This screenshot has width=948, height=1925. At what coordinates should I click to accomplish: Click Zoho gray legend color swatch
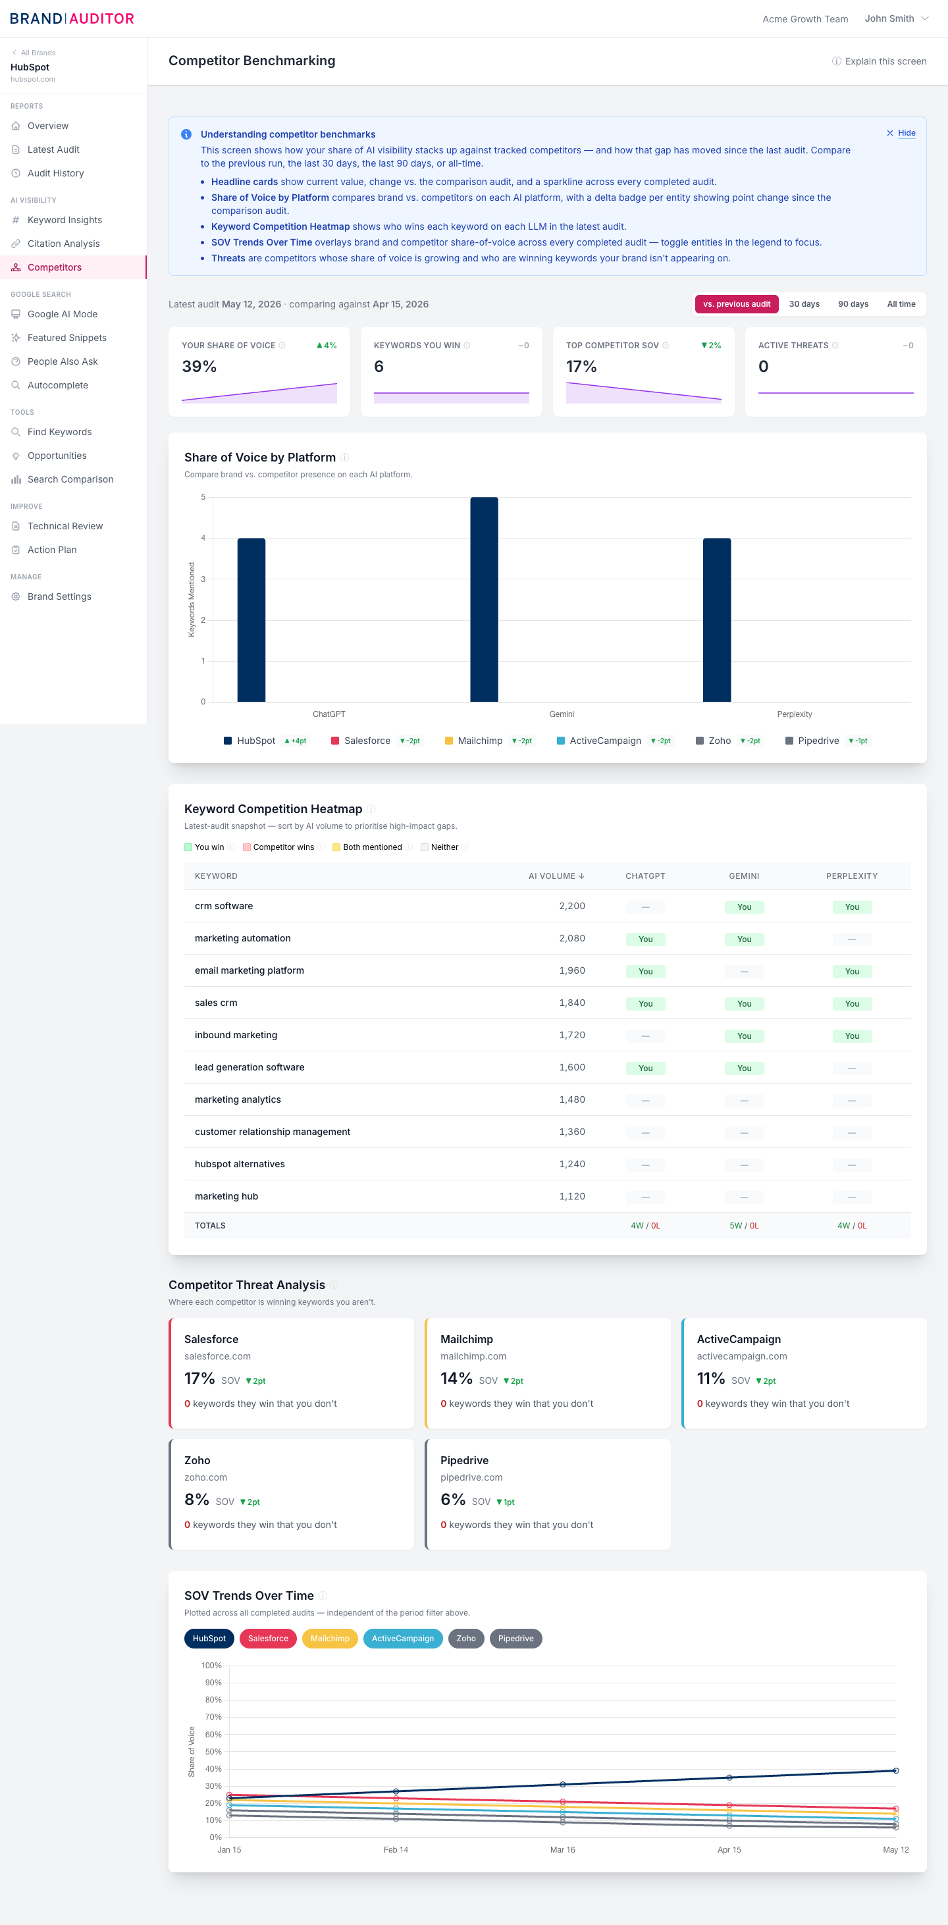point(700,741)
